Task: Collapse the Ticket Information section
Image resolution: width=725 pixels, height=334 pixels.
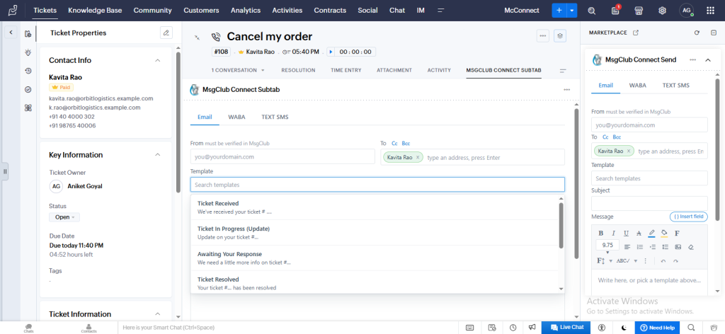Action: [158, 314]
